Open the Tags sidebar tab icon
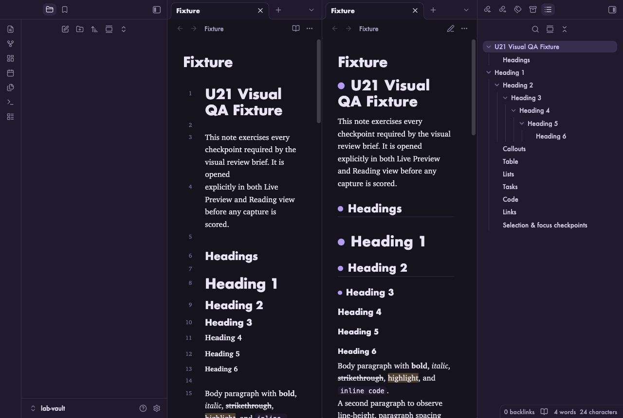This screenshot has height=418, width=623. point(518,10)
